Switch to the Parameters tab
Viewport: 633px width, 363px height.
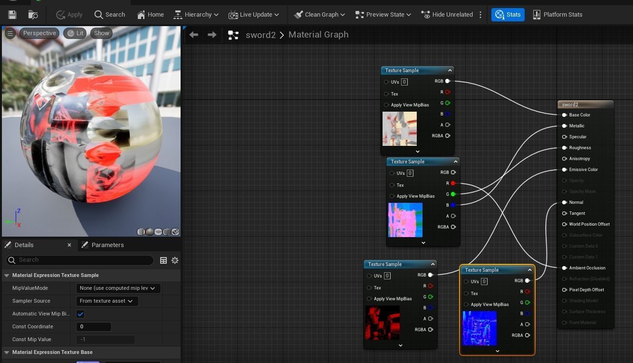pyautogui.click(x=103, y=245)
